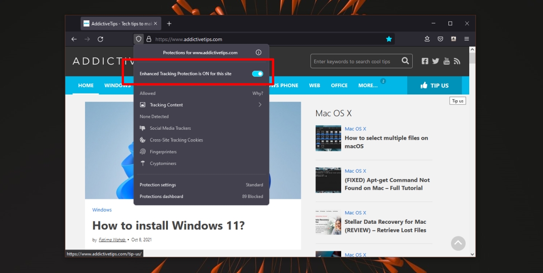Open author Fatima Wahab link
Image resolution: width=543 pixels, height=273 pixels.
[x=112, y=240]
